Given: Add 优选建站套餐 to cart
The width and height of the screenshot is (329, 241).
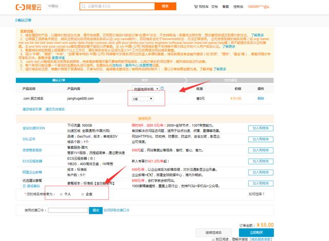Looking at the screenshot, I should (x=261, y=183).
